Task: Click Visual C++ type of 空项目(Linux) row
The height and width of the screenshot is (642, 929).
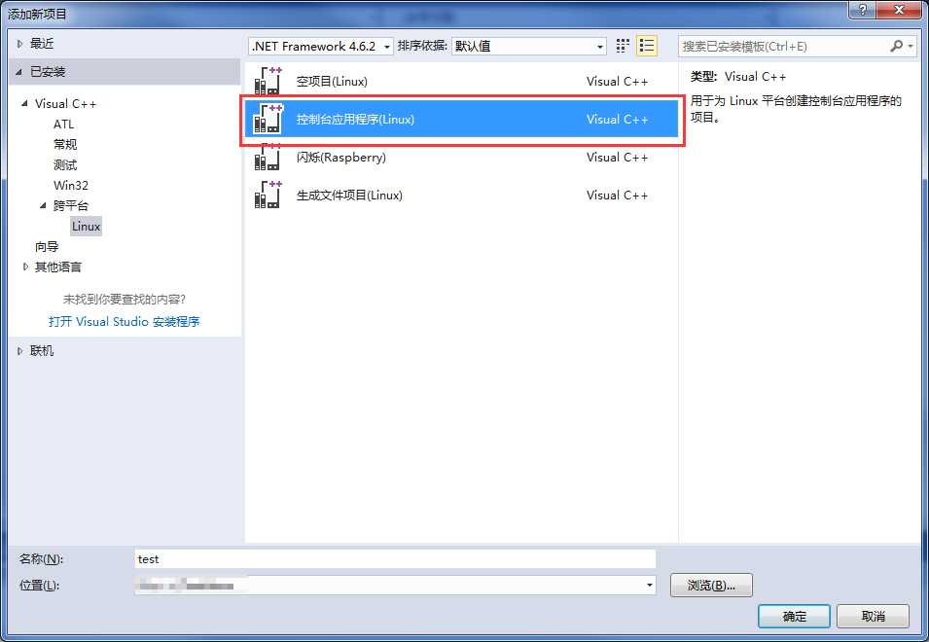Action: click(618, 81)
